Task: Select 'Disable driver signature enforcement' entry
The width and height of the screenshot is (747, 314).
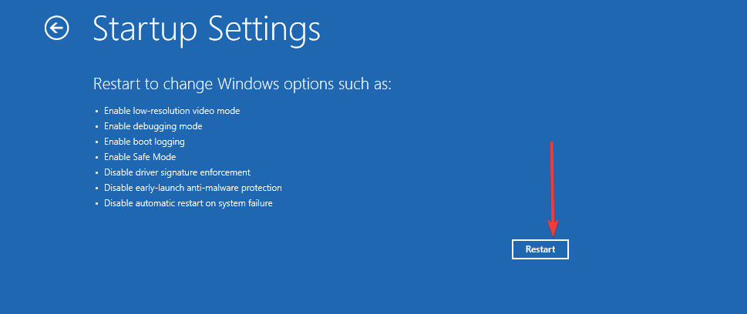Action: (177, 172)
